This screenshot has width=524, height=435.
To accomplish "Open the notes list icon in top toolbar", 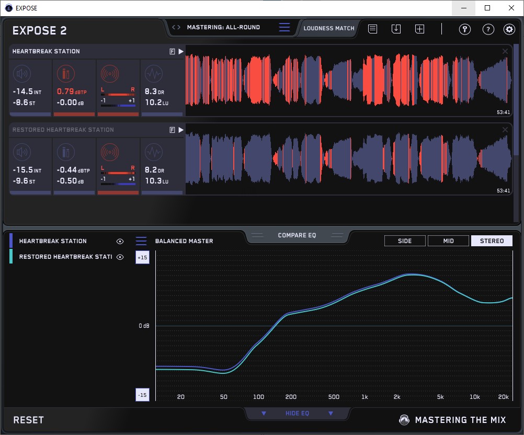I will [x=373, y=29].
